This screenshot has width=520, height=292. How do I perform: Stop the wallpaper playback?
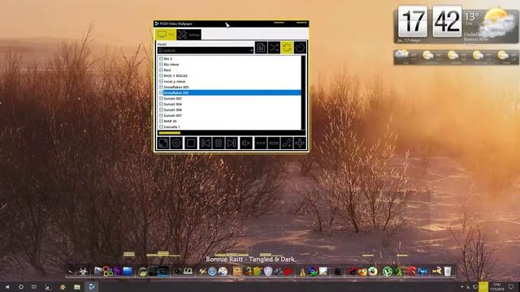(191, 144)
